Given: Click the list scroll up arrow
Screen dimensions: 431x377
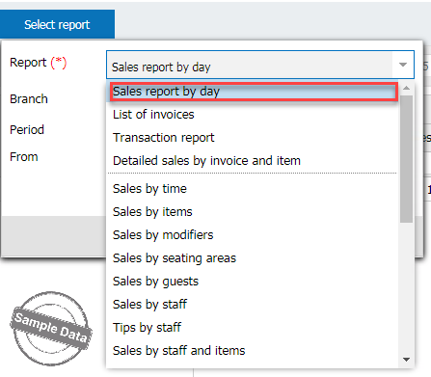Looking at the screenshot, I should tap(406, 88).
